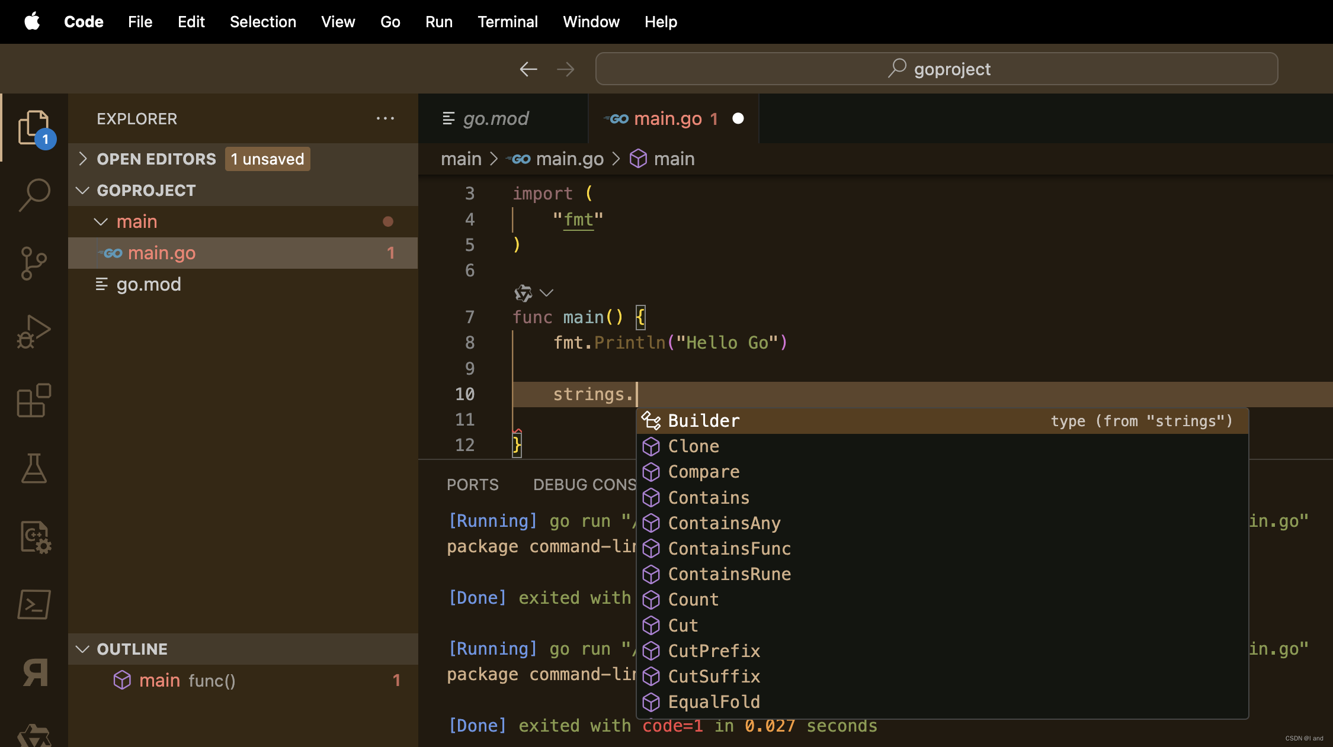Open the File menu
The image size is (1333, 747).
coord(140,22)
